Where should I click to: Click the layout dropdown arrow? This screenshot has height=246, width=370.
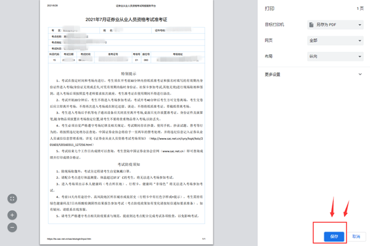pos(360,56)
